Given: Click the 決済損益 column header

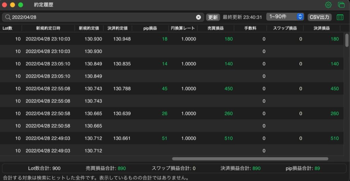Looking at the screenshot, I should pos(322,28).
